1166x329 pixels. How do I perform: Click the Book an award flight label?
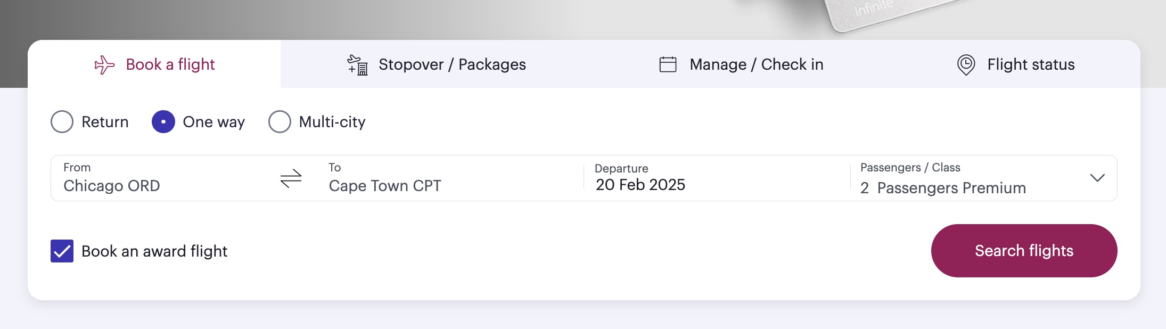point(154,251)
